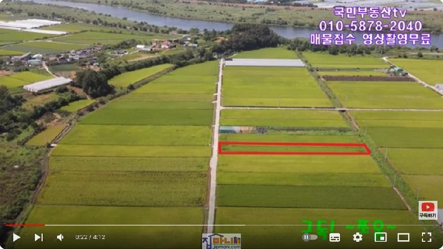The width and height of the screenshot is (443, 249).
Task: Mute the video with the speaker icon
Action: click(x=60, y=237)
